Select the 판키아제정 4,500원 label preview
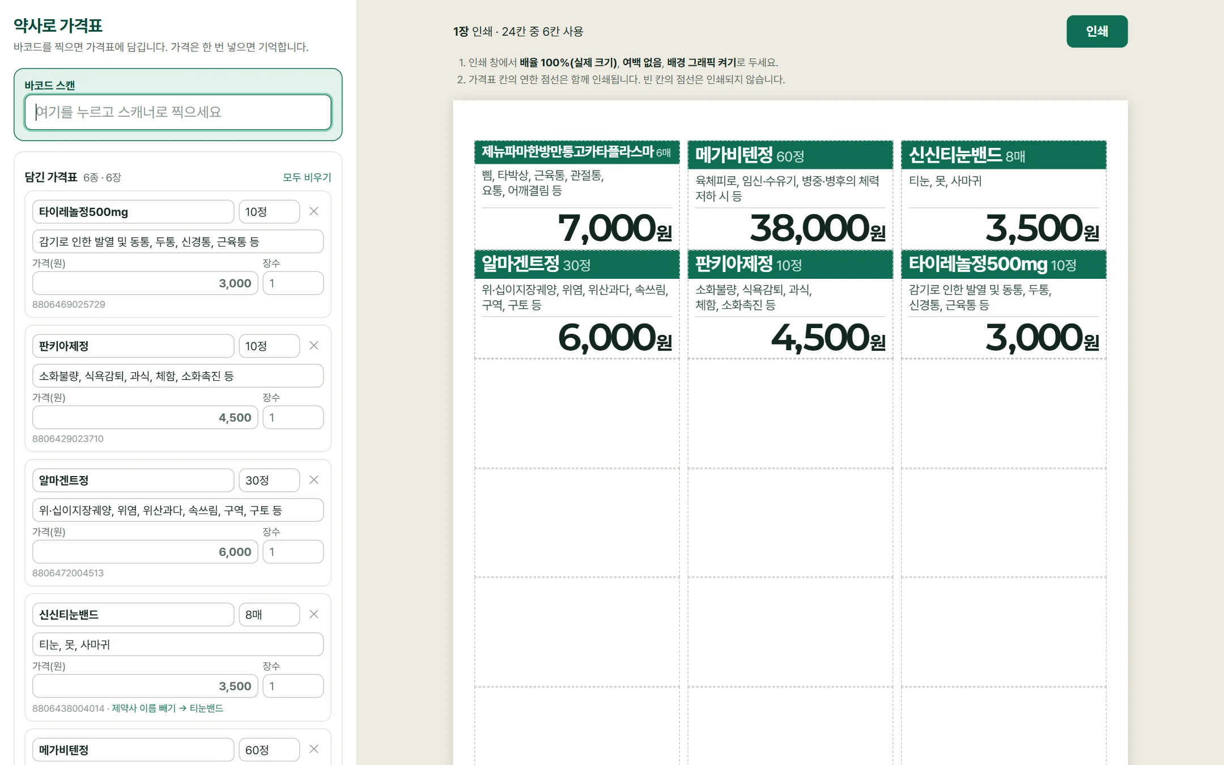This screenshot has height=765, width=1224. click(790, 304)
